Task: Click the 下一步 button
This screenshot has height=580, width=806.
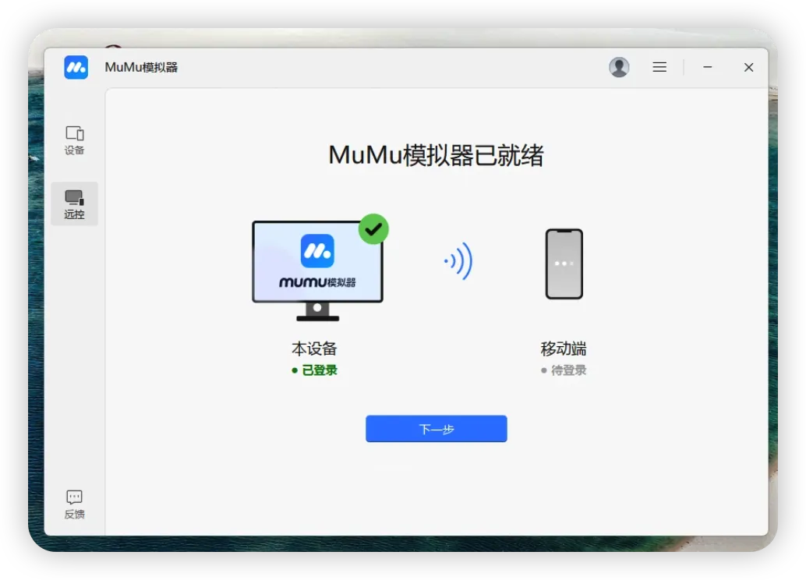Action: [x=437, y=429]
